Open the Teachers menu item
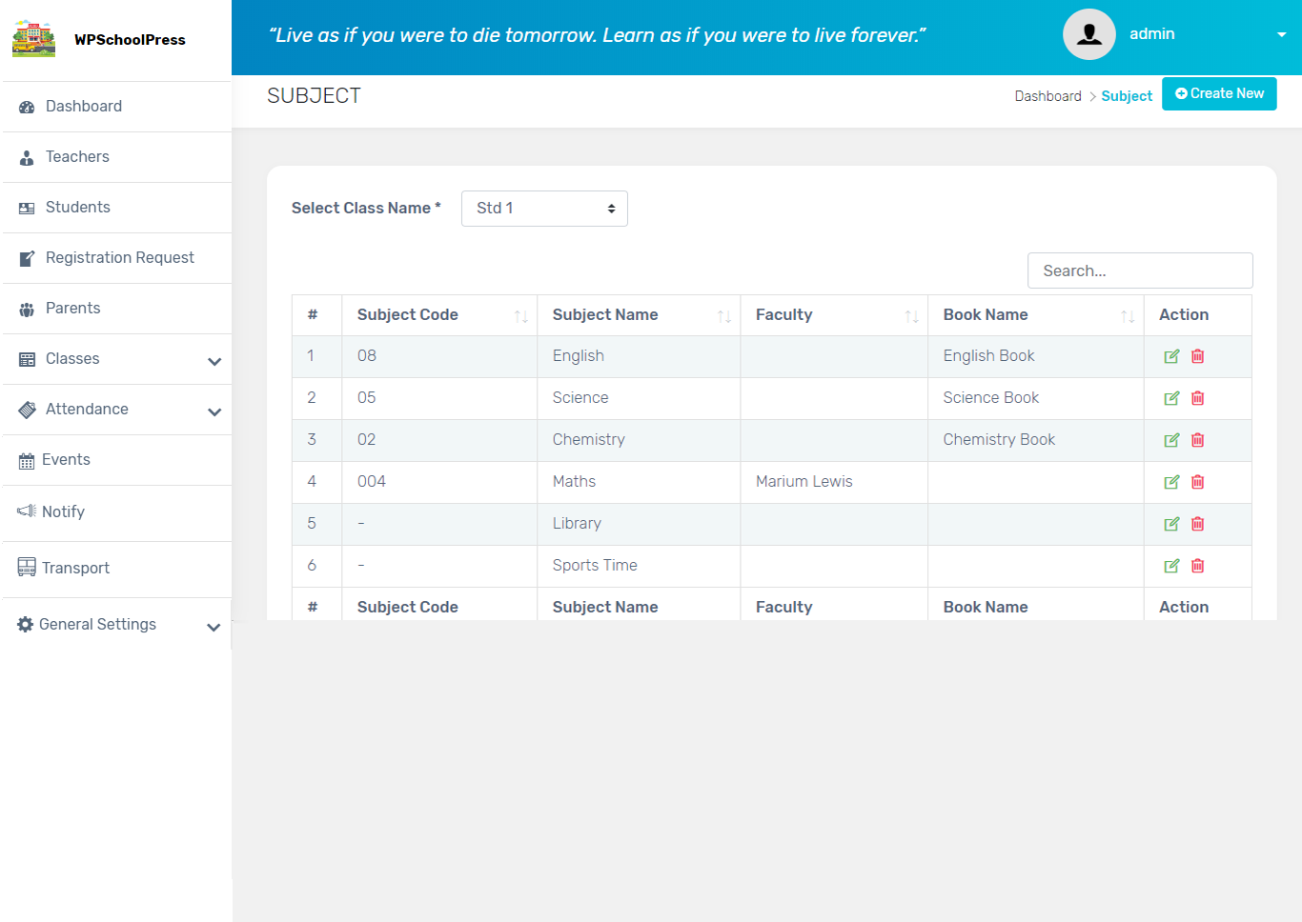Screen dimensions: 1302x922 coord(77,157)
